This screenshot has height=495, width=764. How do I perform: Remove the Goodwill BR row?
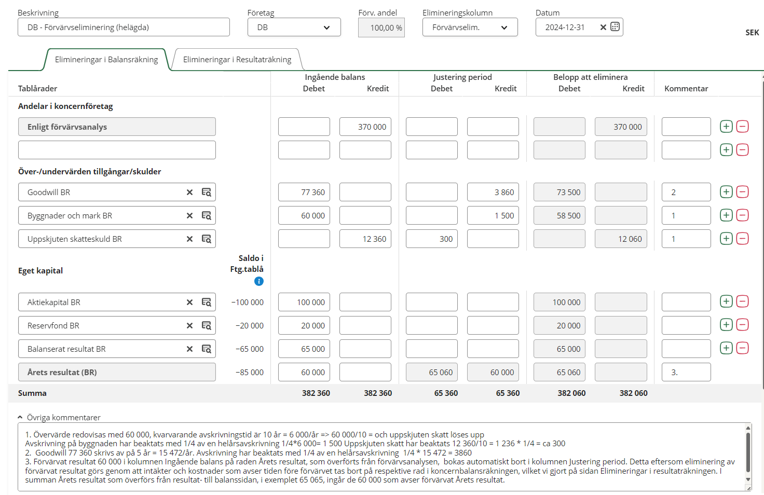(743, 192)
